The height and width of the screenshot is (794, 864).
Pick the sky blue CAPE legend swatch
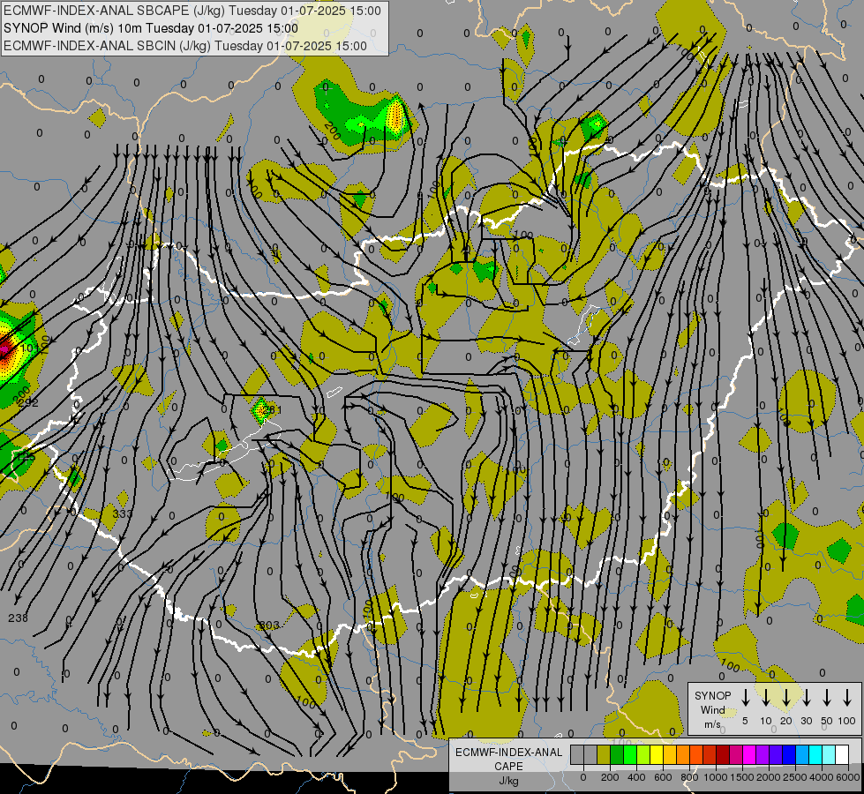pyautogui.click(x=801, y=754)
